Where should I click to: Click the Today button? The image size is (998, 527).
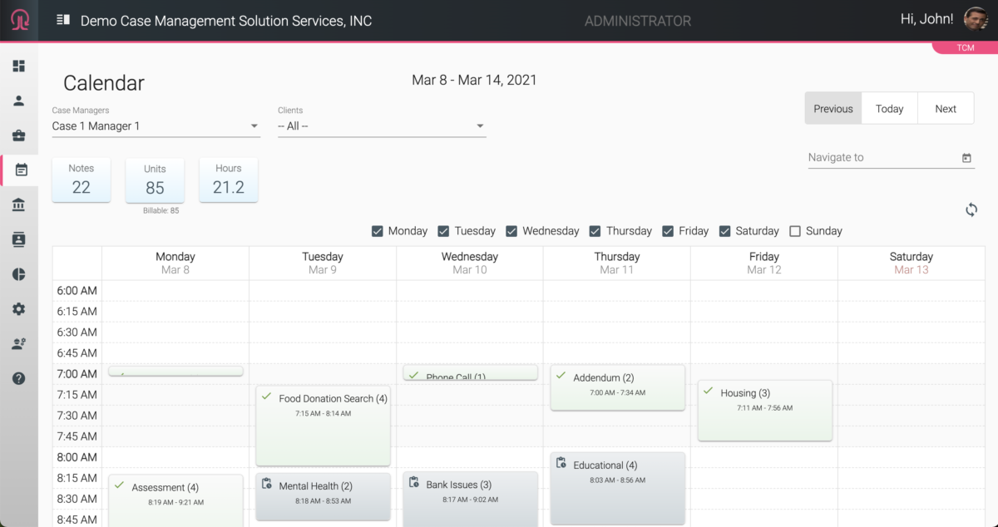(x=889, y=109)
